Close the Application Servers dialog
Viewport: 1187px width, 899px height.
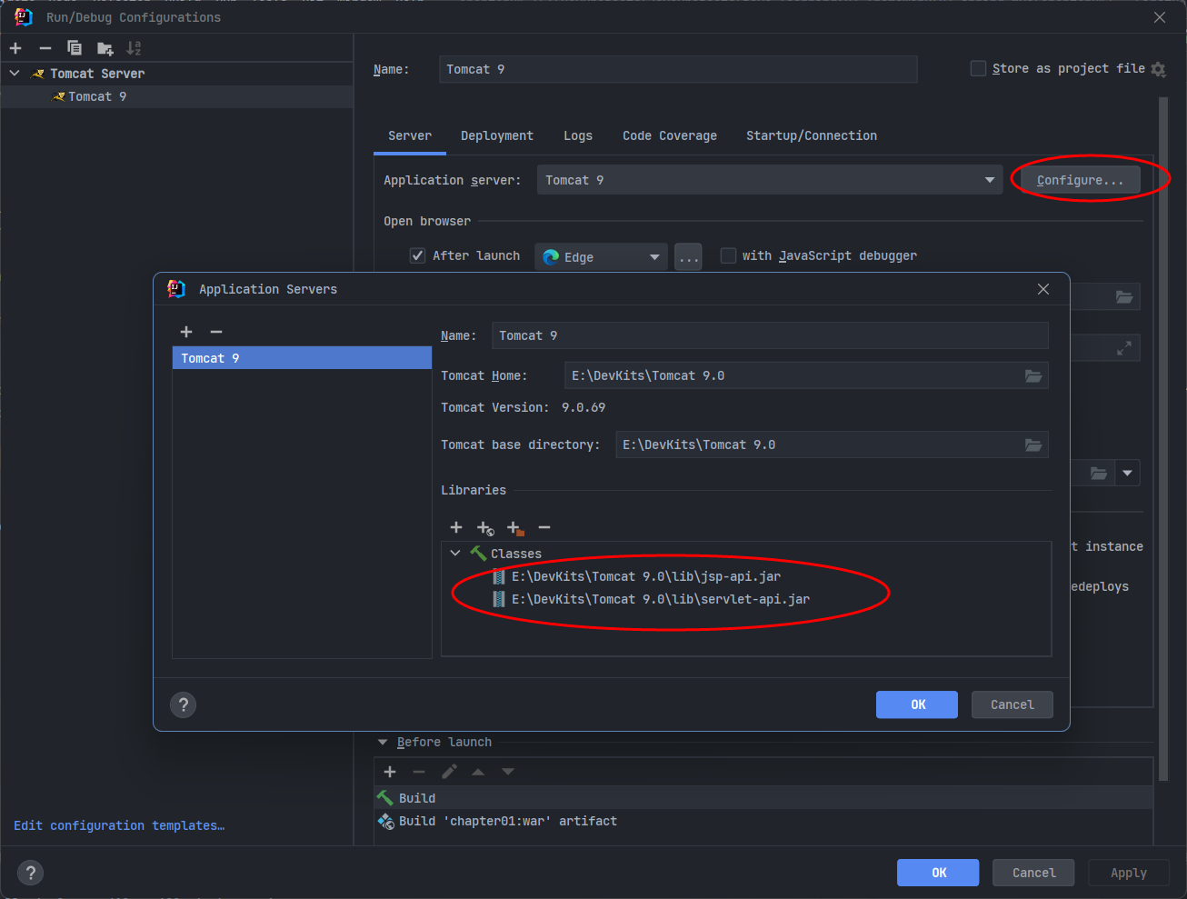coord(1043,289)
